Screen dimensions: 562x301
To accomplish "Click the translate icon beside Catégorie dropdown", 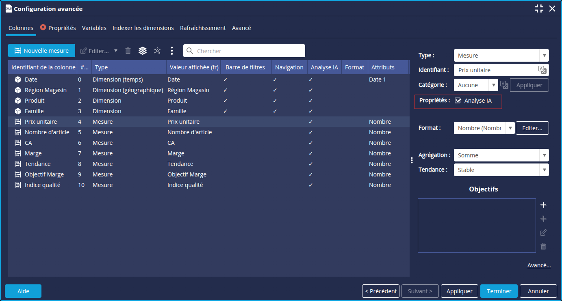I will pos(504,85).
